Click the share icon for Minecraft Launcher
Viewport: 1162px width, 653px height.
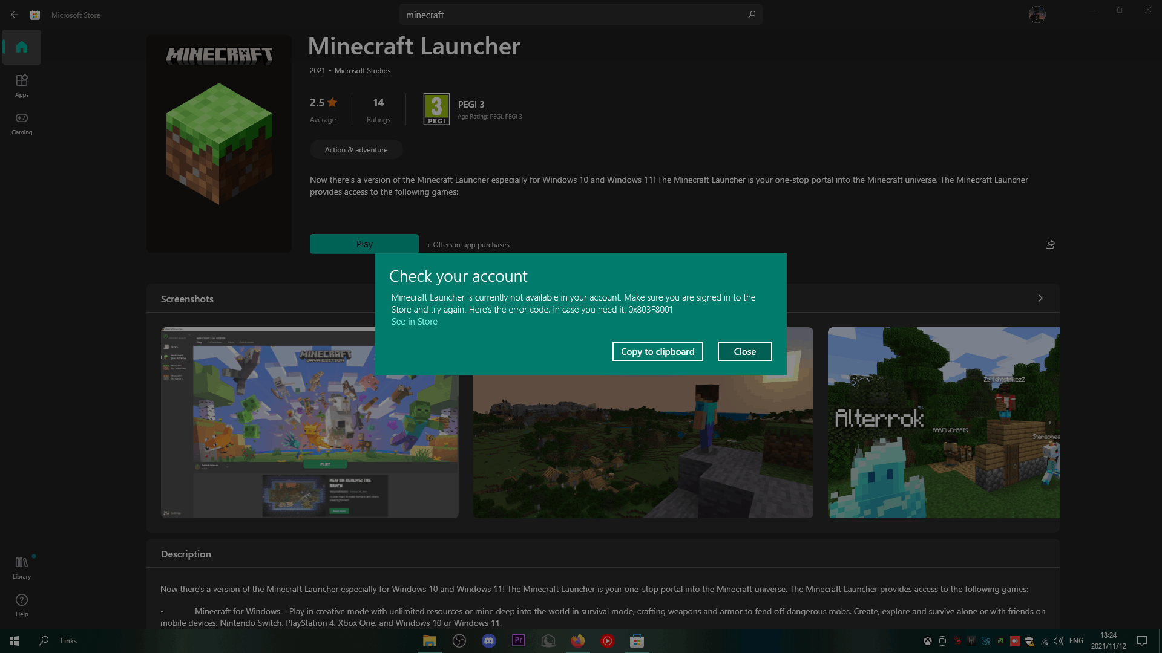(x=1050, y=244)
